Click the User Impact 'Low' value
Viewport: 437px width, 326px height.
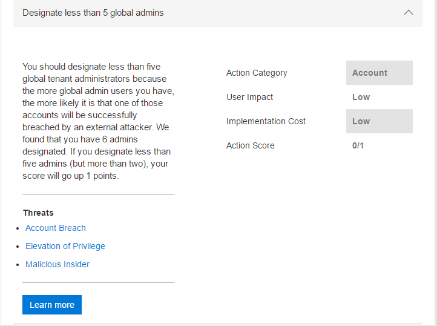point(361,97)
